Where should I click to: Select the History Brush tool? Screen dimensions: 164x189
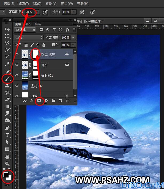[7, 93]
